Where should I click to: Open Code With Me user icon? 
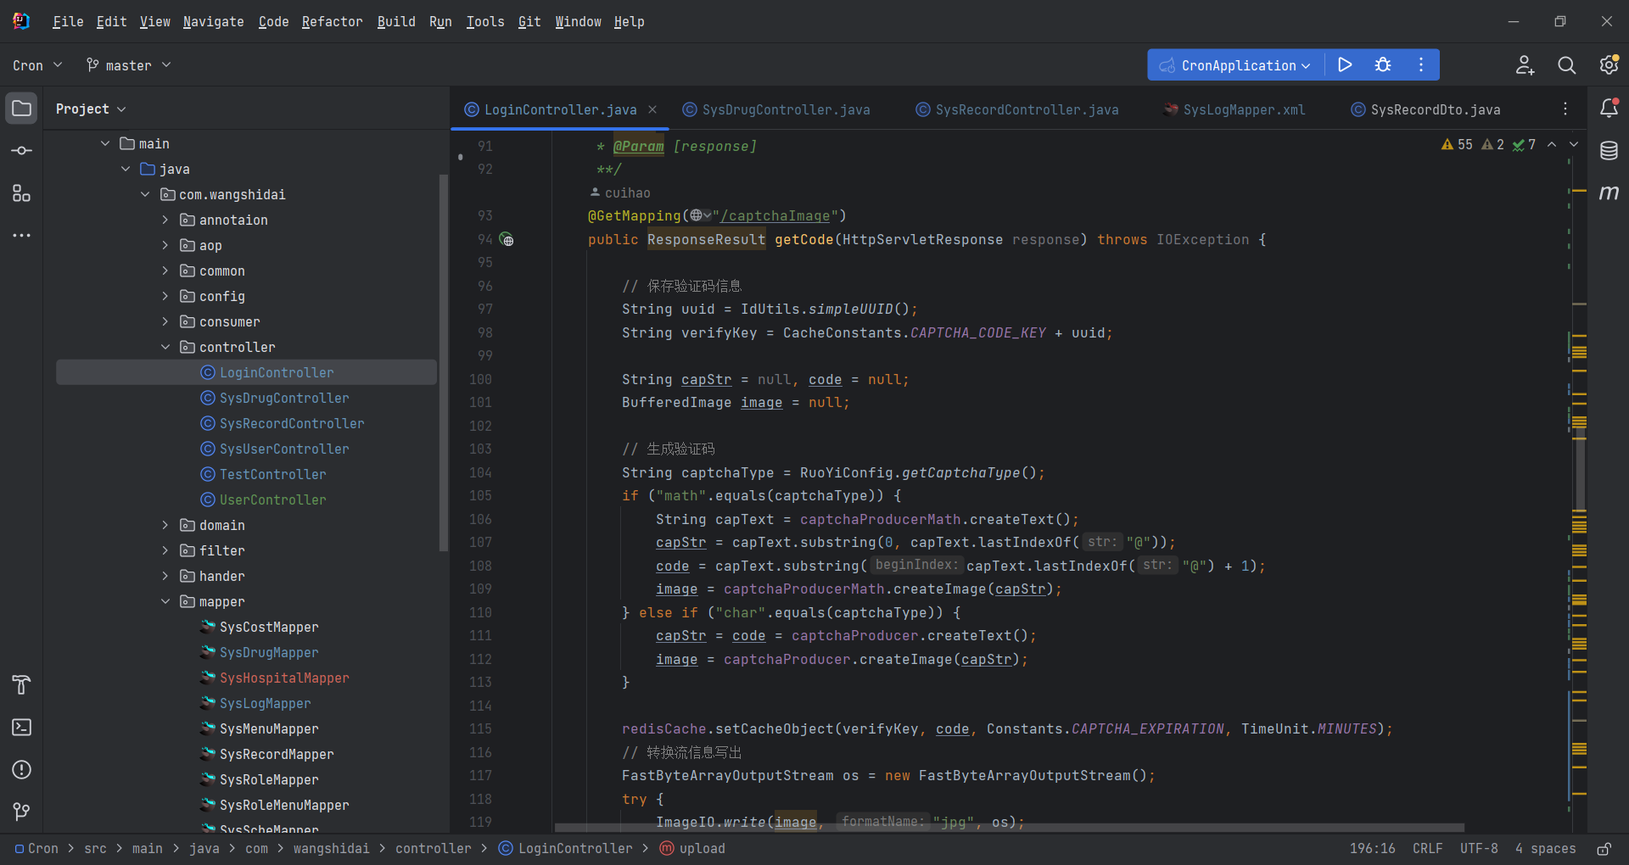point(1525,65)
